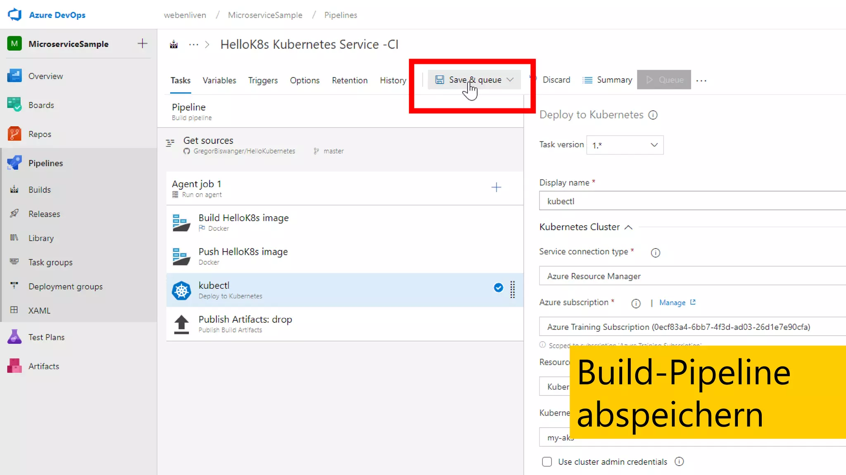Open the Builds sidebar icon

[x=14, y=189]
